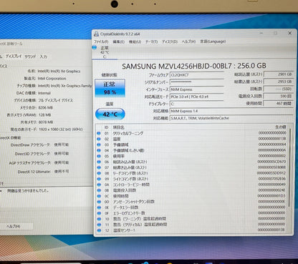Open the 言語(Language) menu

pyautogui.click(x=213, y=41)
